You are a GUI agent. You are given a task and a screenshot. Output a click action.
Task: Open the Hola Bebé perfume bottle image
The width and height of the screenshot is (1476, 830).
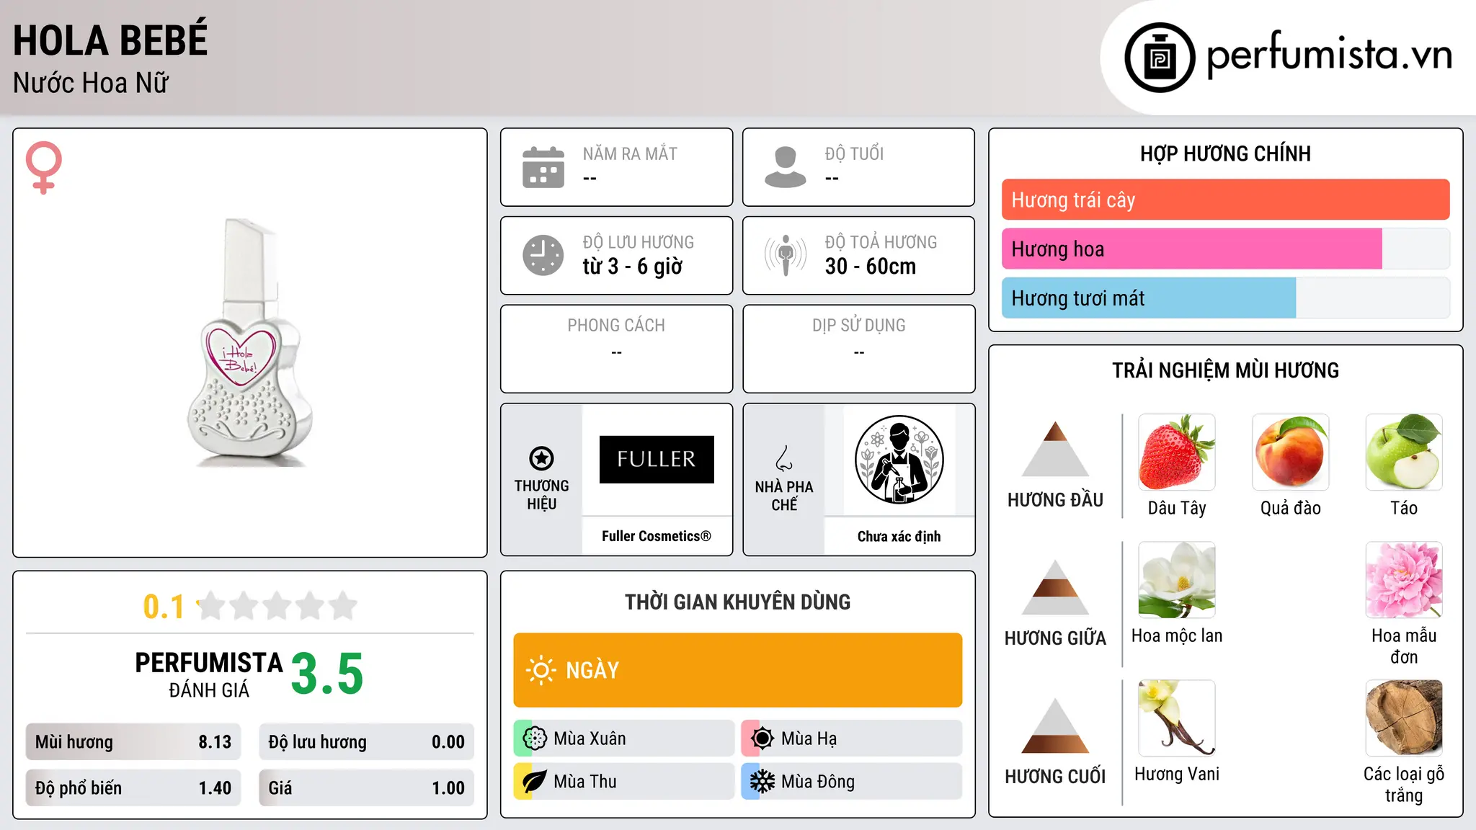pyautogui.click(x=250, y=343)
